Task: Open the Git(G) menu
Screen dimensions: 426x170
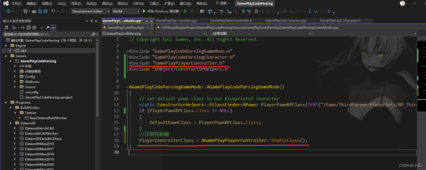Action: 62,4
